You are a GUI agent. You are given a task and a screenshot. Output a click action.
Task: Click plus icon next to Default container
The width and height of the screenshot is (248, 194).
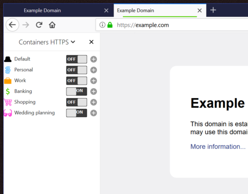94,59
